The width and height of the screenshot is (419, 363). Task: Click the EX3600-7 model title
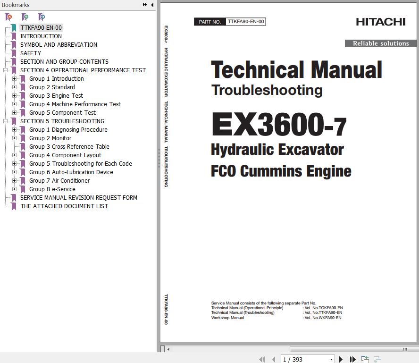coord(279,124)
